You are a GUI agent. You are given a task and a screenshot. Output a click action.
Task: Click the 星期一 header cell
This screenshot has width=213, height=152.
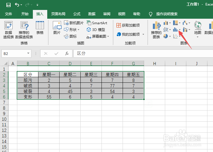pyautogui.click(x=49, y=75)
